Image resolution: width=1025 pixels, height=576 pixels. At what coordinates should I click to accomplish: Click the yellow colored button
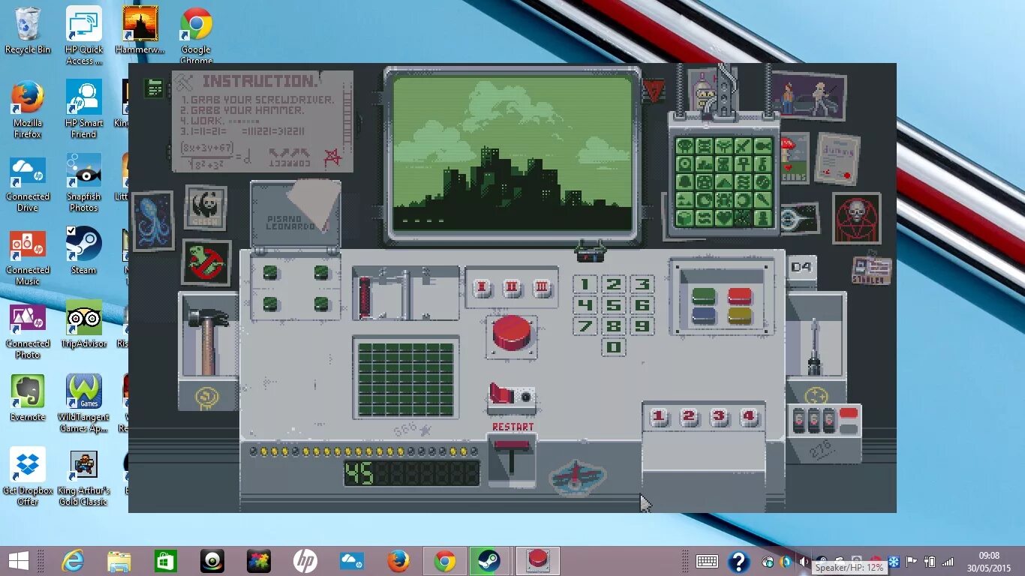pos(740,315)
